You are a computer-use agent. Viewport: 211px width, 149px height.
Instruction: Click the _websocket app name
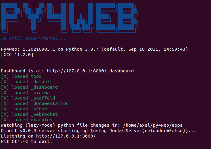[x=44, y=114]
